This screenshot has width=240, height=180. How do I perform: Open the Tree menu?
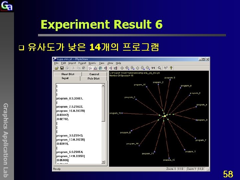pos(102,63)
